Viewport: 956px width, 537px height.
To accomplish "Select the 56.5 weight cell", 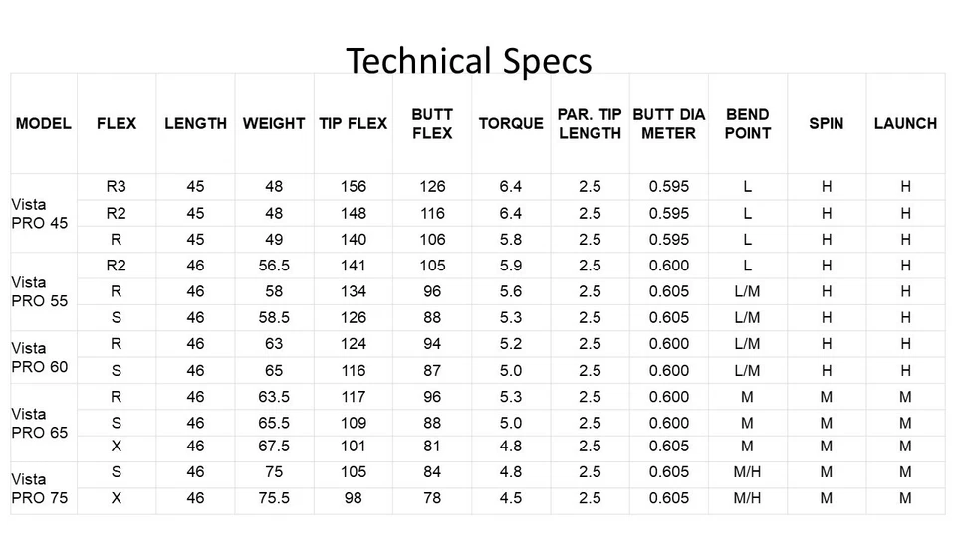I will coord(274,266).
